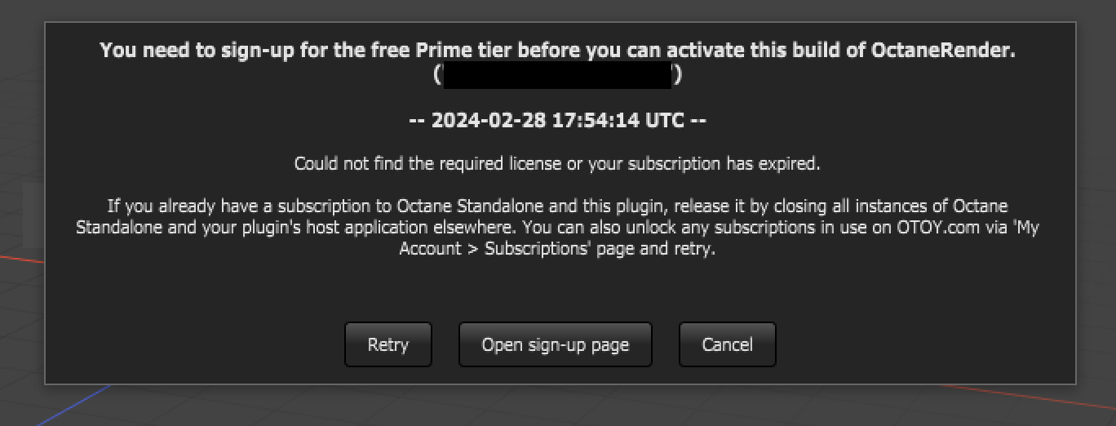The image size is (1116, 426).
Task: Cancel the license activation dialog
Action: pyautogui.click(x=727, y=344)
